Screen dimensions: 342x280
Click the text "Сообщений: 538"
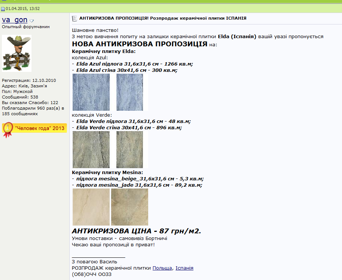(20, 97)
